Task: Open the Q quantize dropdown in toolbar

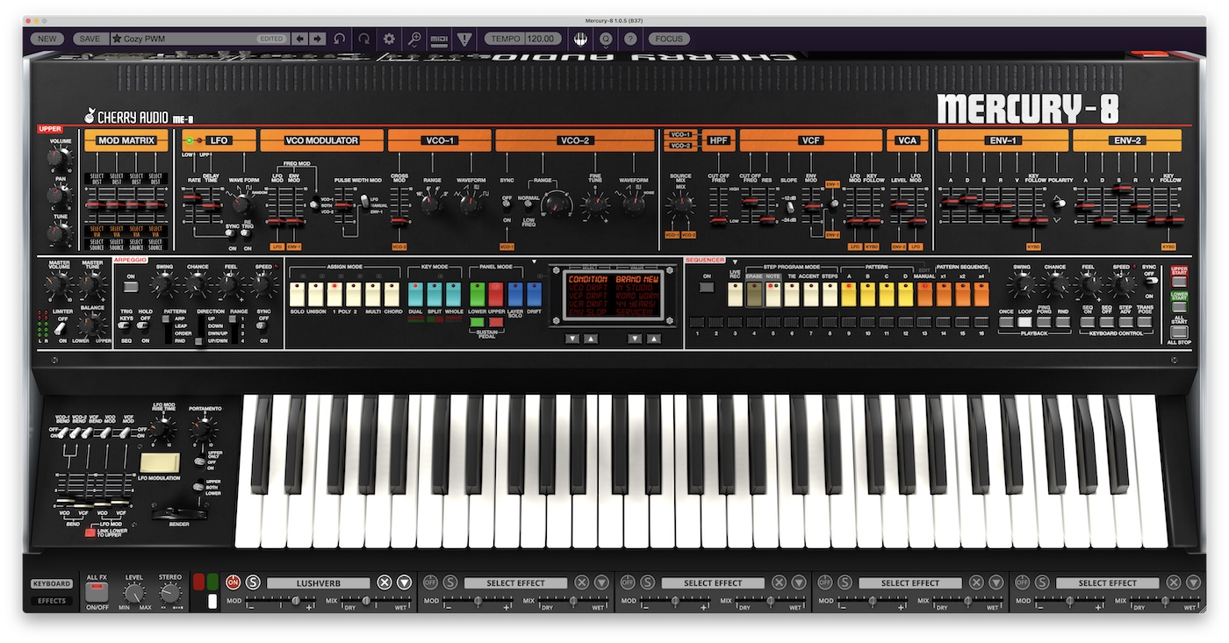Action: pos(606,39)
